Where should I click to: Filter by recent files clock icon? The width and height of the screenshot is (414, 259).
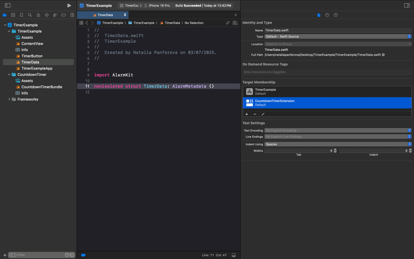67,255
